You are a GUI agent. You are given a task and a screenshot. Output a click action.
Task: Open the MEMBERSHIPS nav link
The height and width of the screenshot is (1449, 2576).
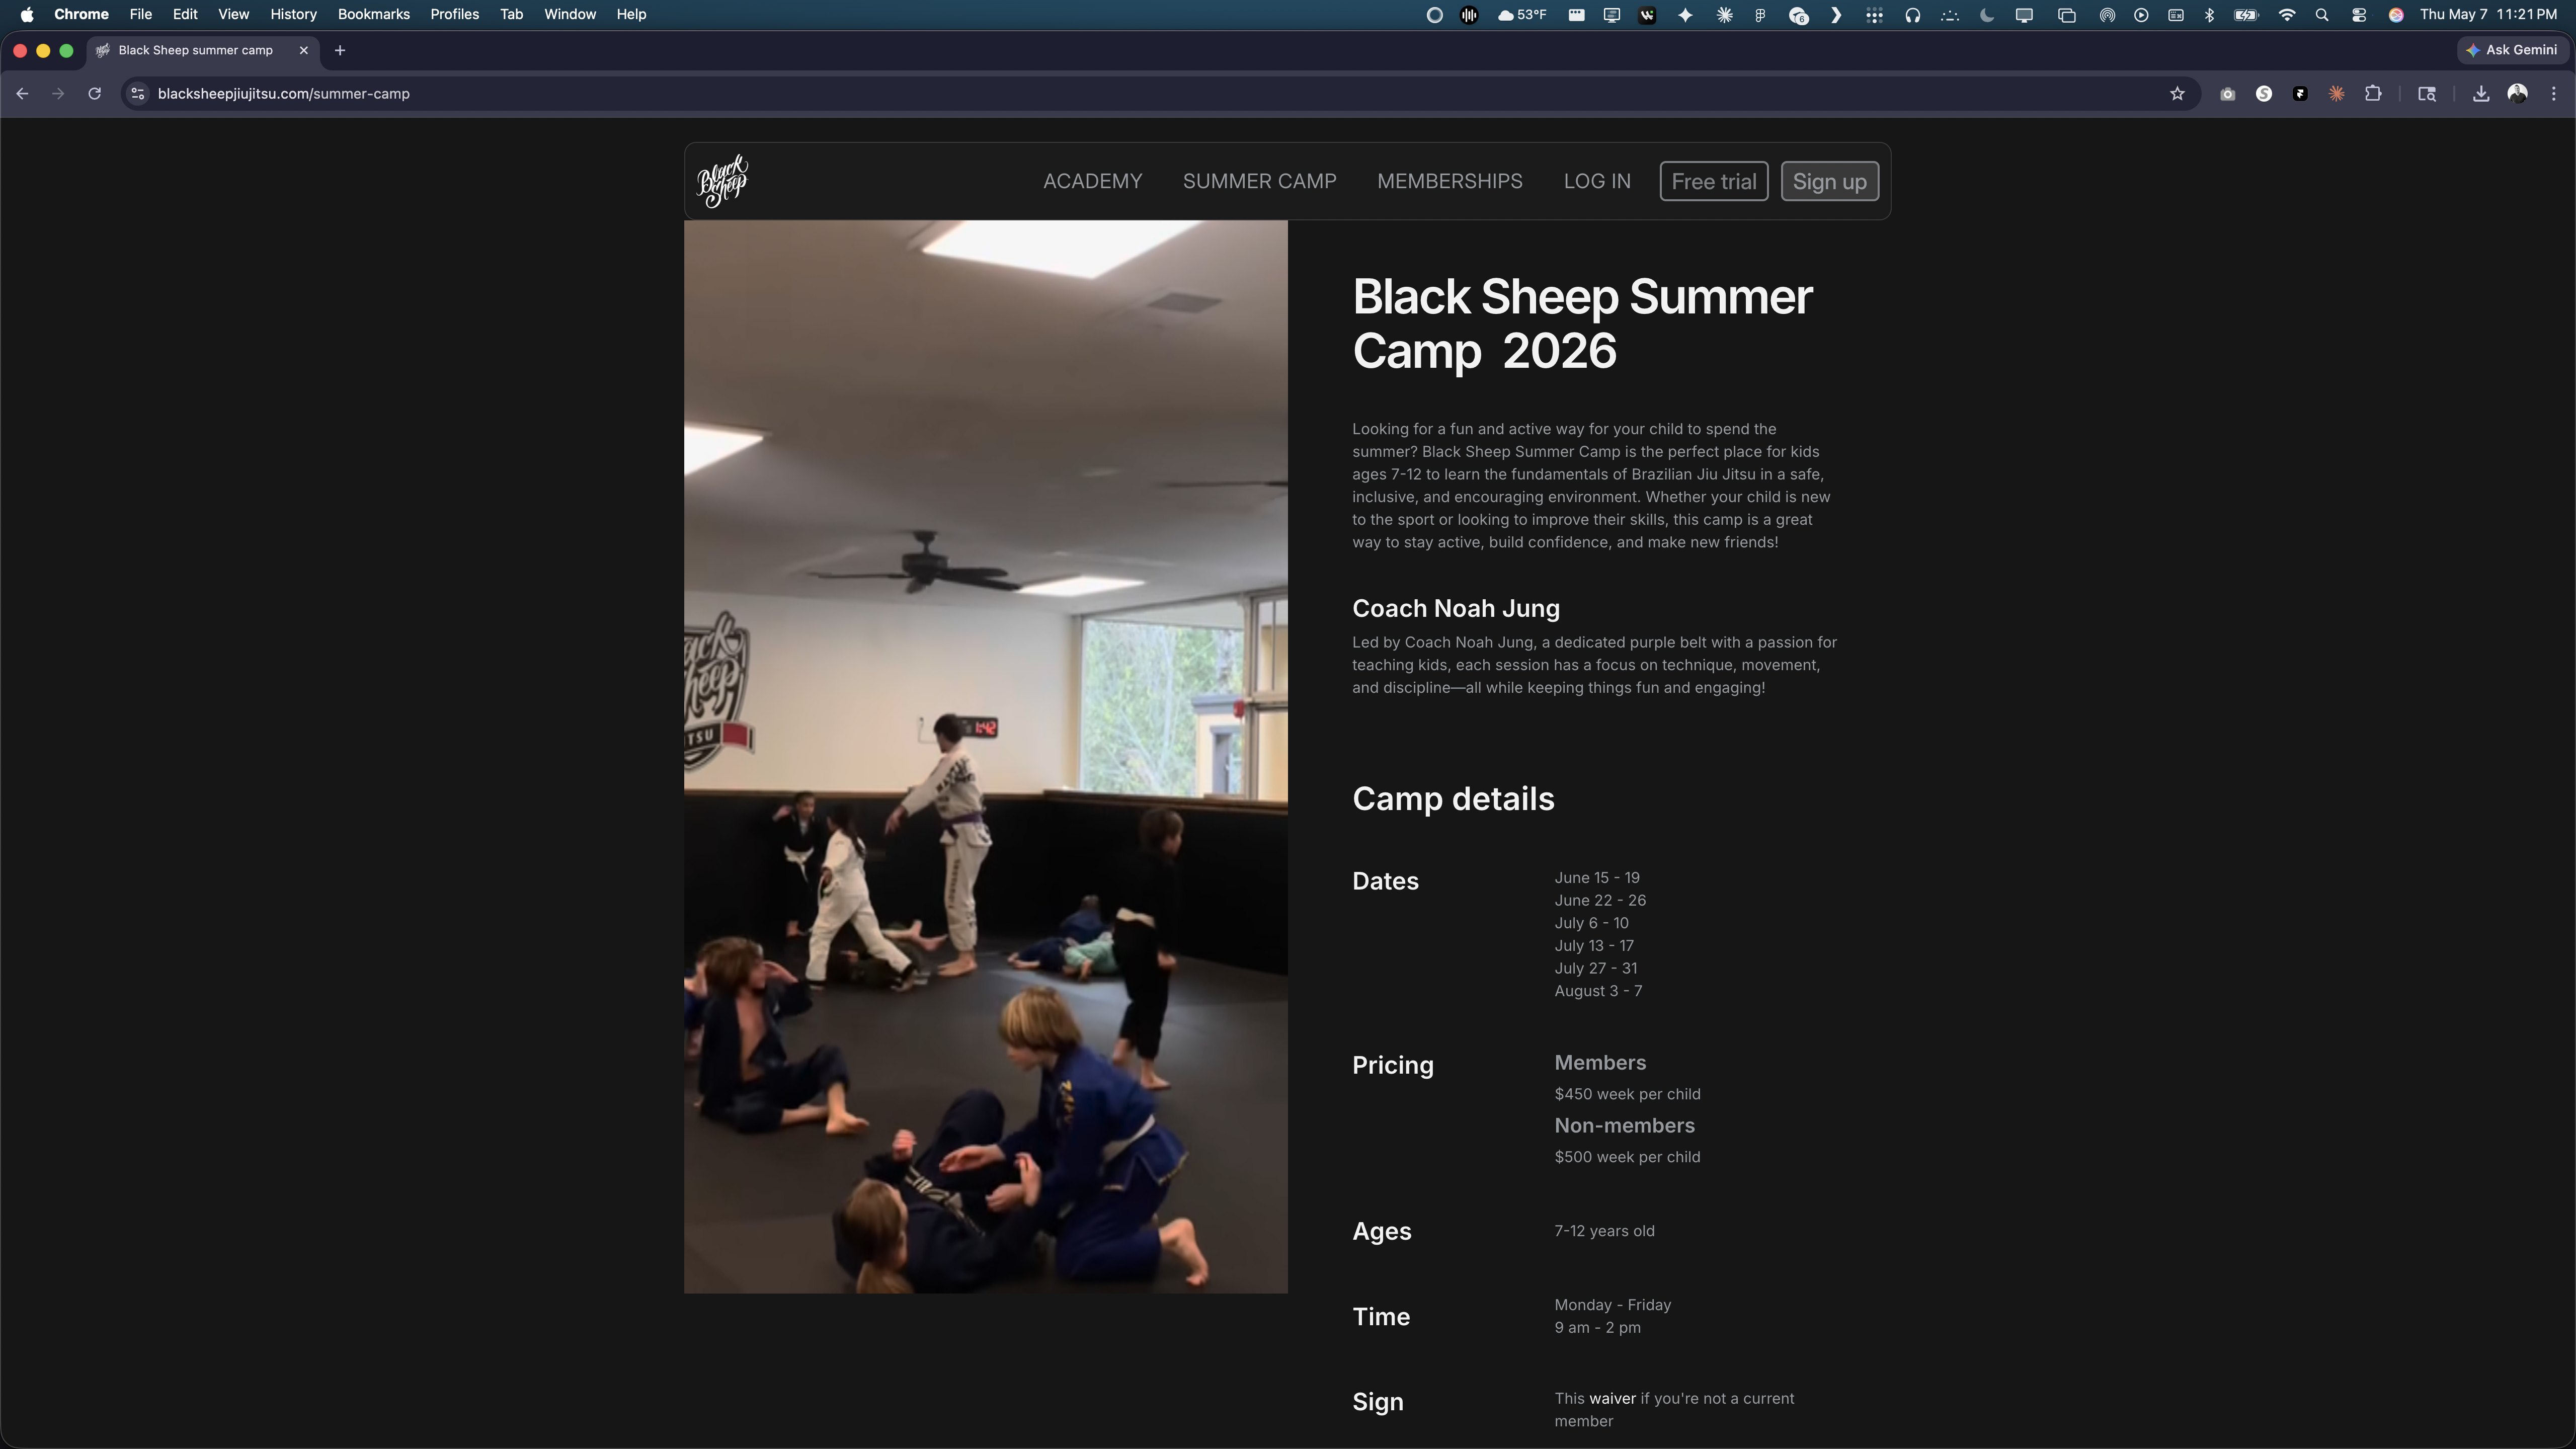point(1449,181)
